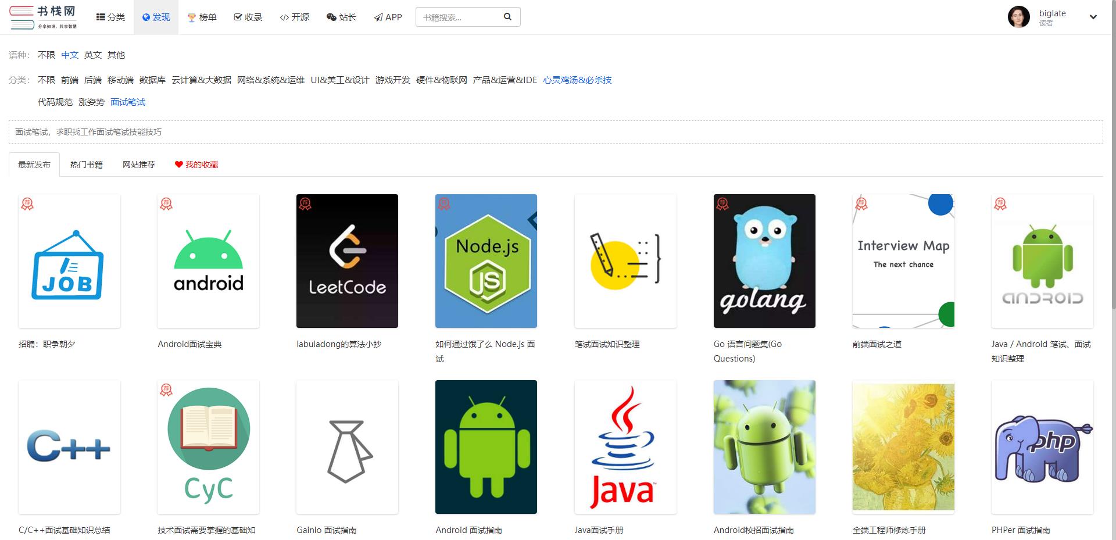Open the Android校招面试指南 robot cover
Viewport: 1116px width, 540px height.
pyautogui.click(x=764, y=447)
